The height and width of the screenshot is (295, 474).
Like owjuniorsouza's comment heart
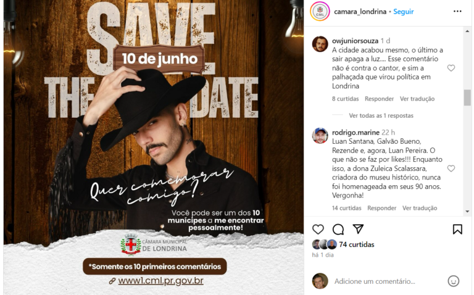pos(451,68)
